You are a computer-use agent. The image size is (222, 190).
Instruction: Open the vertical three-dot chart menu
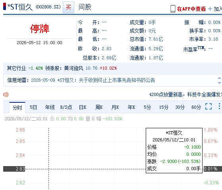(x=219, y=106)
